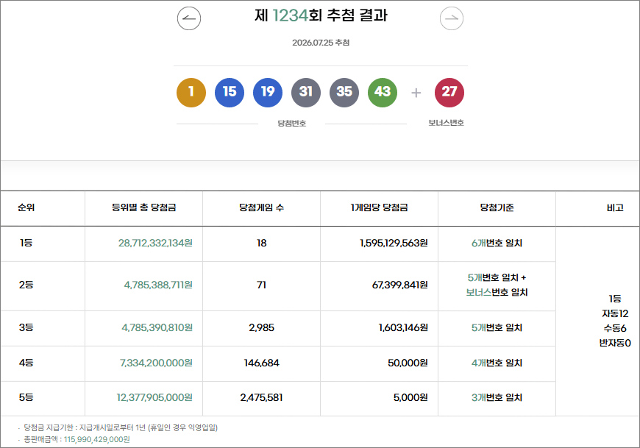The height and width of the screenshot is (448, 640).
Task: Click the gray ball number 31
Action: 306,93
